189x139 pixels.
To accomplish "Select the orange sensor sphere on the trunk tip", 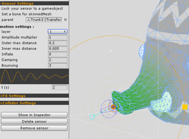I will 113,107.
